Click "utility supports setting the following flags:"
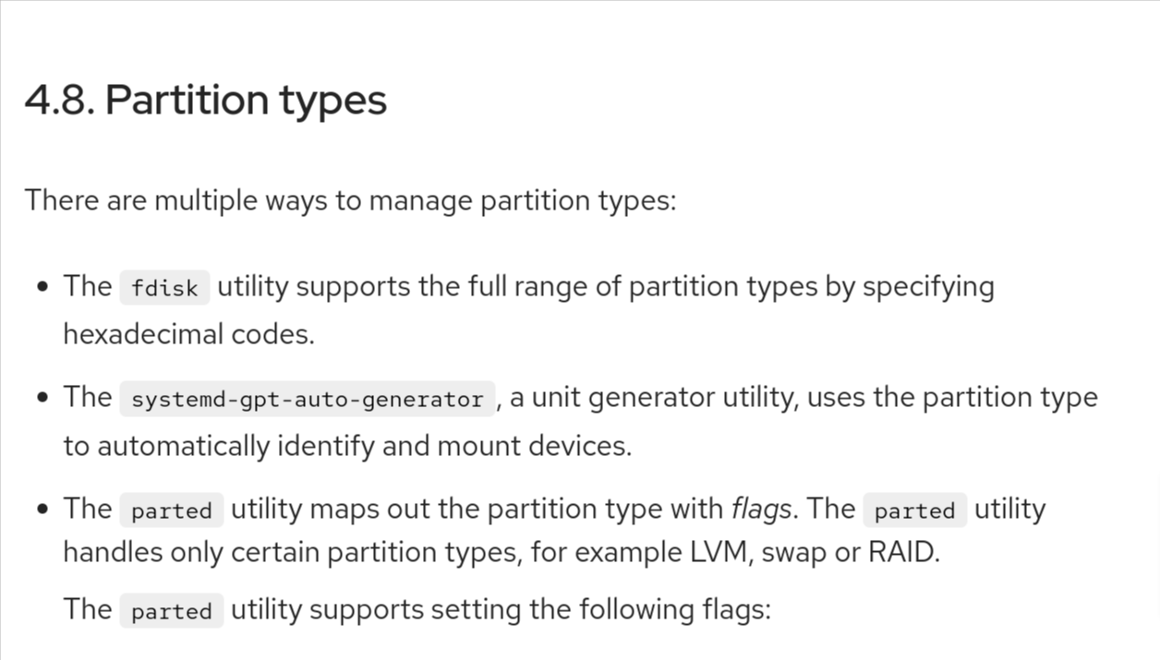The image size is (1160, 660). coord(500,609)
